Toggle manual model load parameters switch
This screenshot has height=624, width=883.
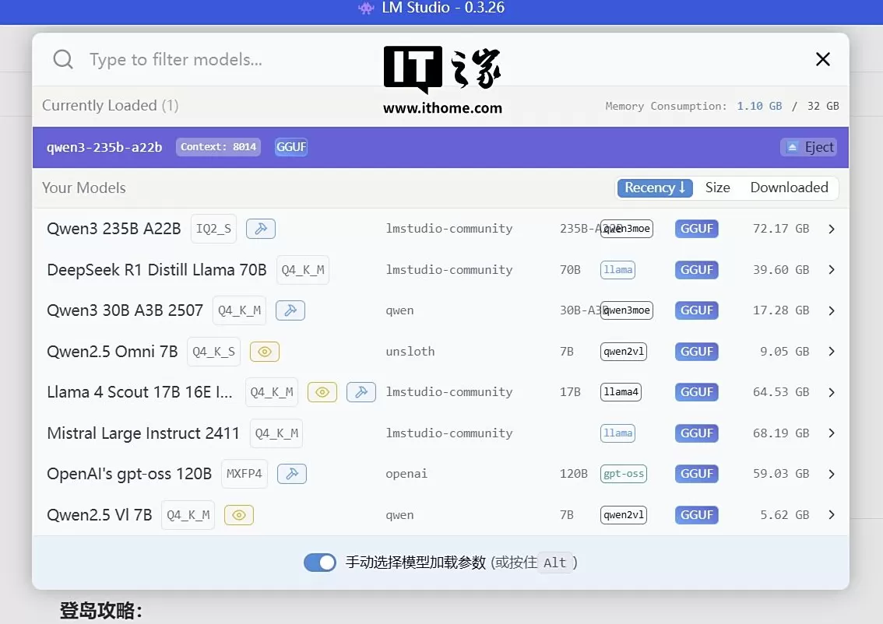point(319,563)
